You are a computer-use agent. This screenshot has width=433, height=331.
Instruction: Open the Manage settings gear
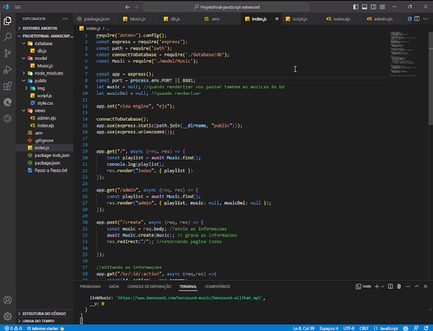pyautogui.click(x=7, y=316)
